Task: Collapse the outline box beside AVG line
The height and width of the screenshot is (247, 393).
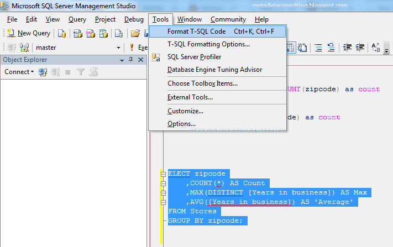Action: (x=163, y=202)
